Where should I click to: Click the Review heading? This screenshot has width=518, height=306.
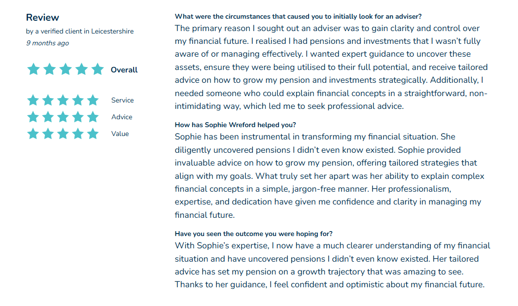pos(42,18)
